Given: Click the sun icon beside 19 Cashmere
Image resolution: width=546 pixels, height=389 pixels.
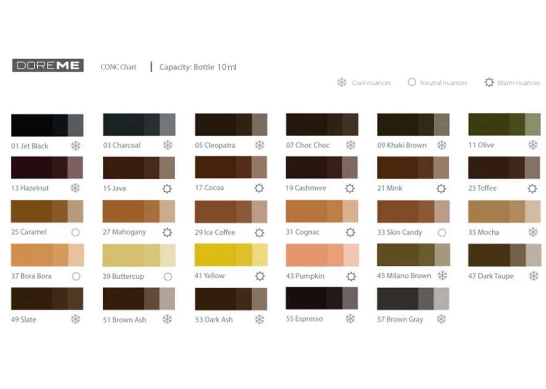Looking at the screenshot, I should 350,189.
